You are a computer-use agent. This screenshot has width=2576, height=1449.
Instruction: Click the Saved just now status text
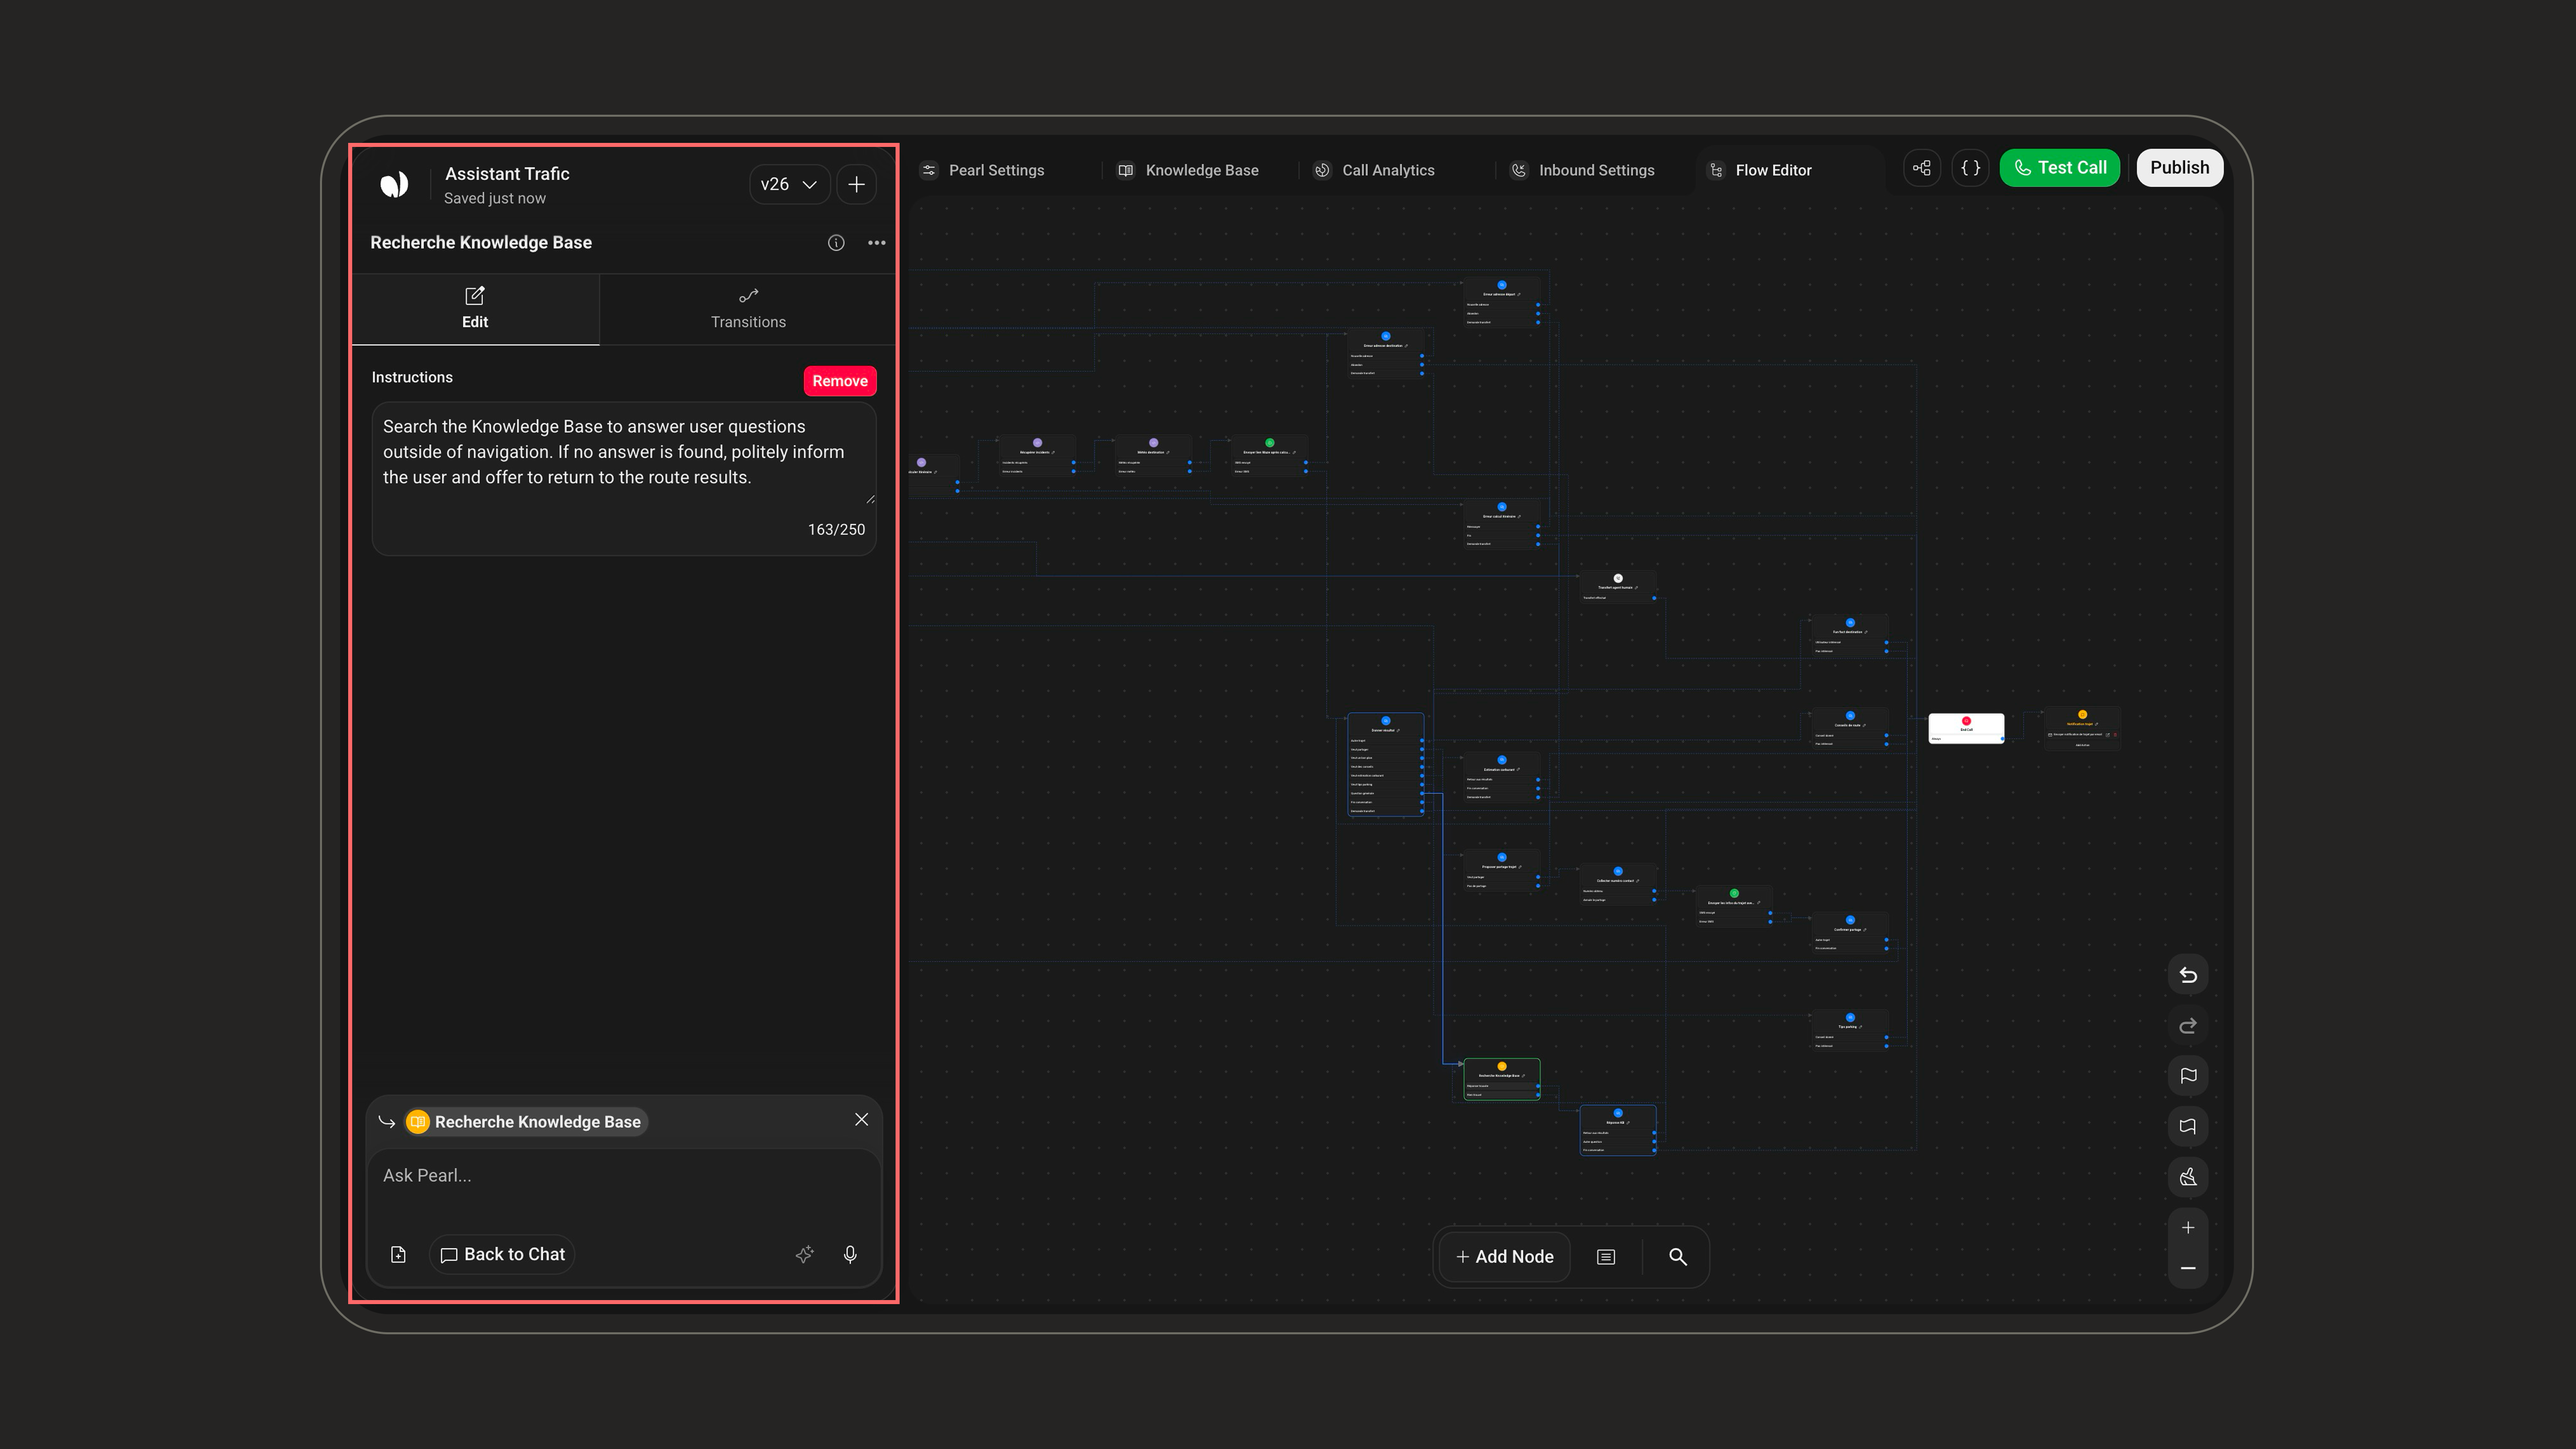[495, 199]
